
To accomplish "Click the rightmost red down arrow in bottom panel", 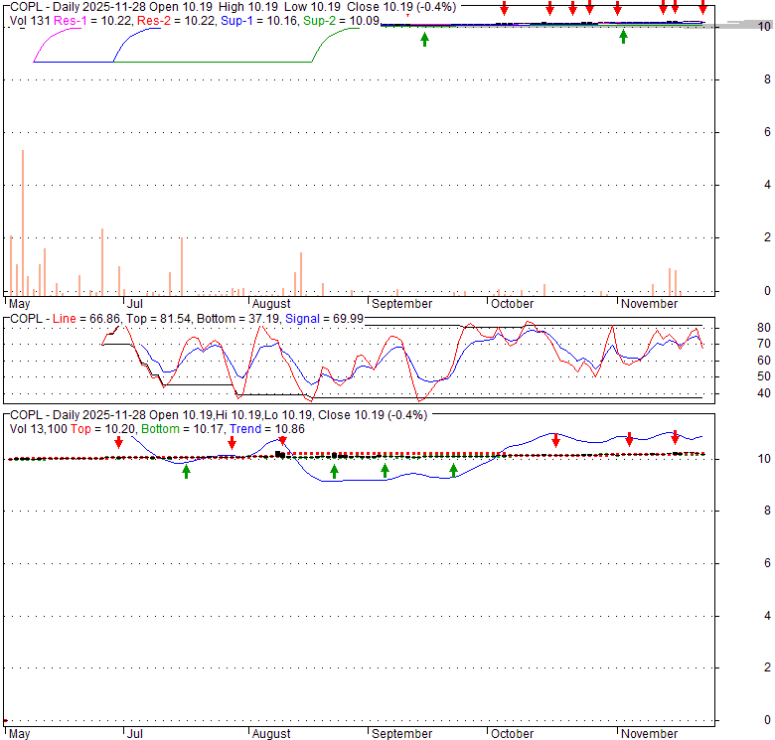I will (x=675, y=437).
